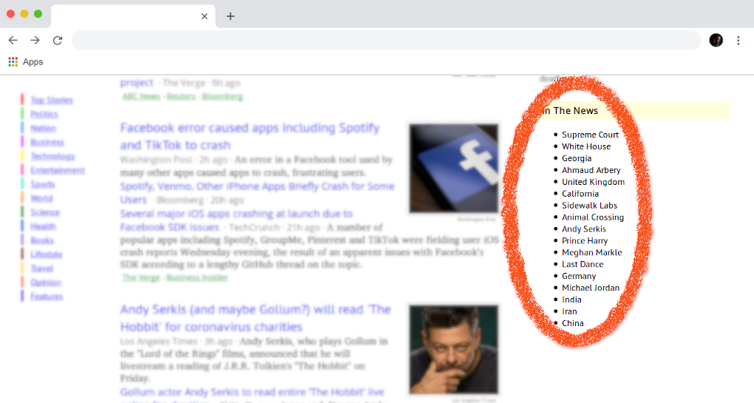The image size is (754, 403).
Task: Close the current browser tab
Action: (x=205, y=16)
